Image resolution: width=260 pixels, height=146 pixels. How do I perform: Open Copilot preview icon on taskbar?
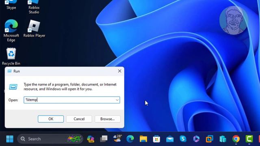(91, 139)
